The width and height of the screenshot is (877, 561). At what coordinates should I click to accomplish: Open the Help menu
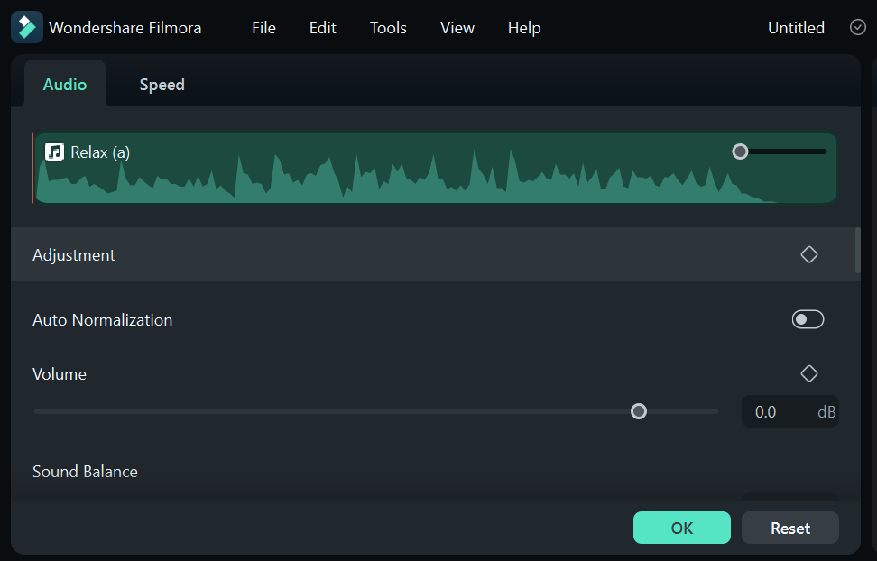pos(523,28)
